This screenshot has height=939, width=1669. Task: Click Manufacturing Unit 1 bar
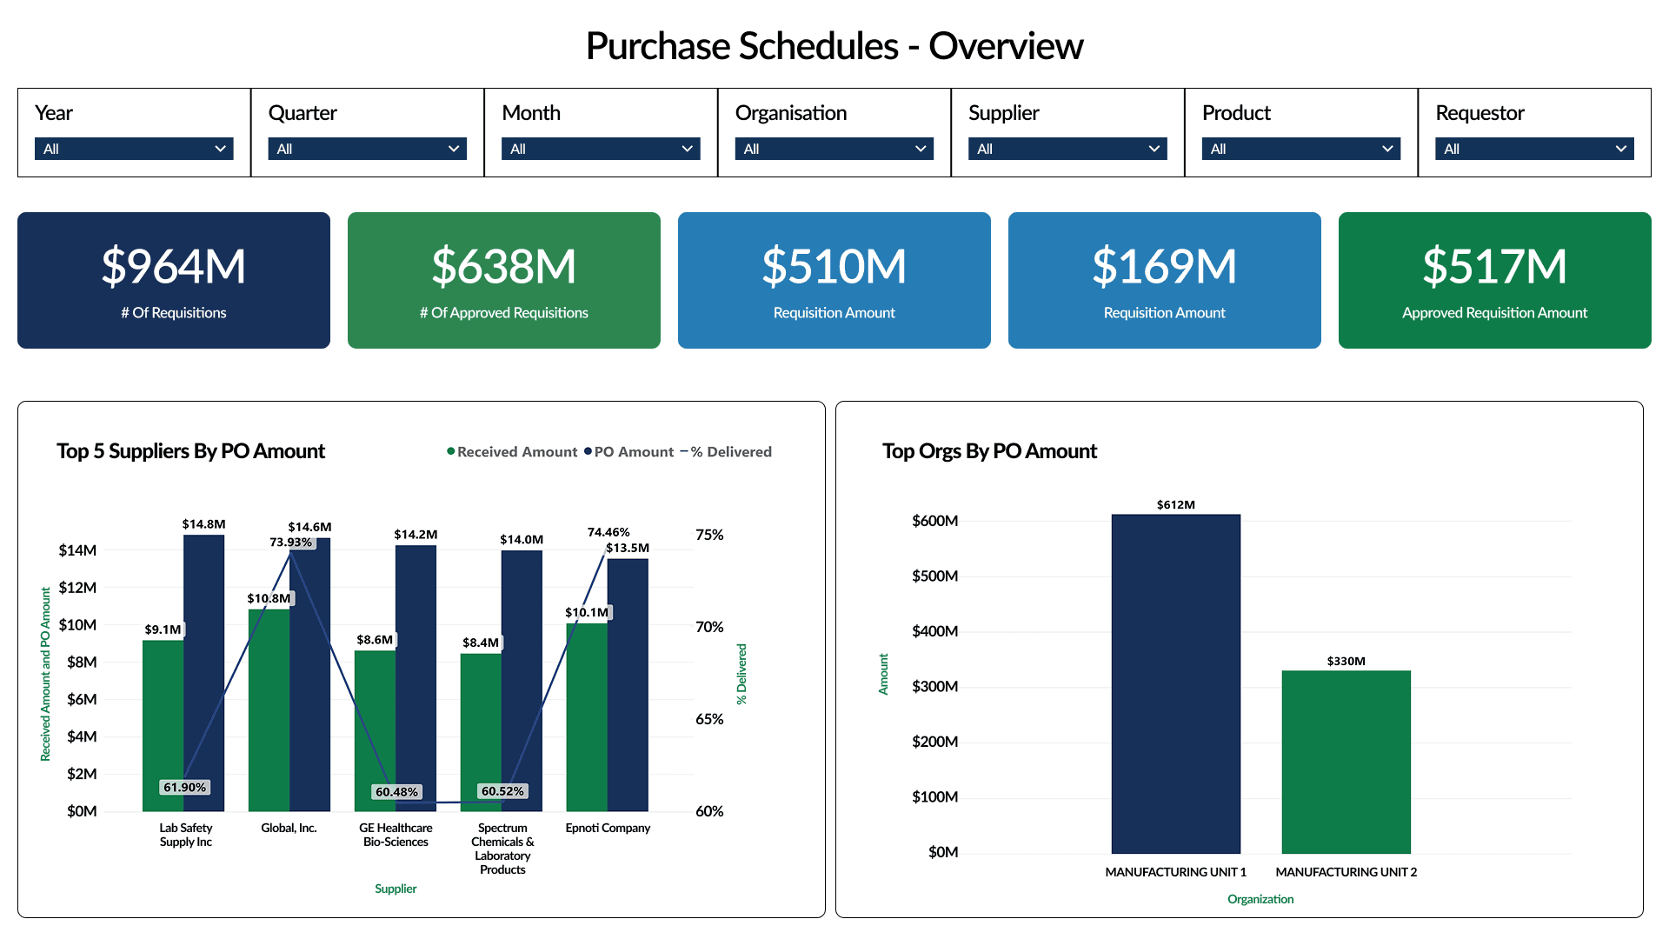coord(1175,683)
